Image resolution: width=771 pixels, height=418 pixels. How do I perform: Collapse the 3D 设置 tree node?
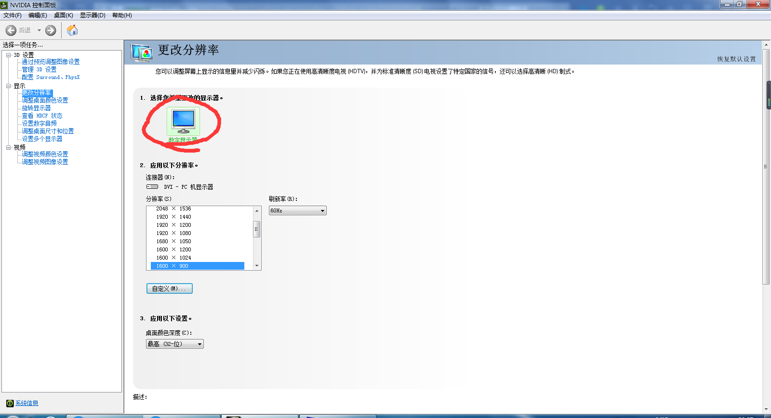coord(8,55)
